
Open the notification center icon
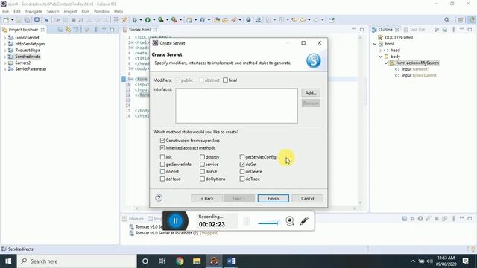465,261
